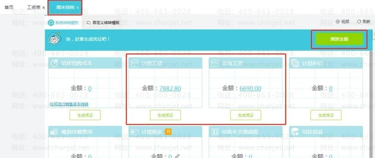Generate voucher for 结转销售成本

tap(85, 115)
